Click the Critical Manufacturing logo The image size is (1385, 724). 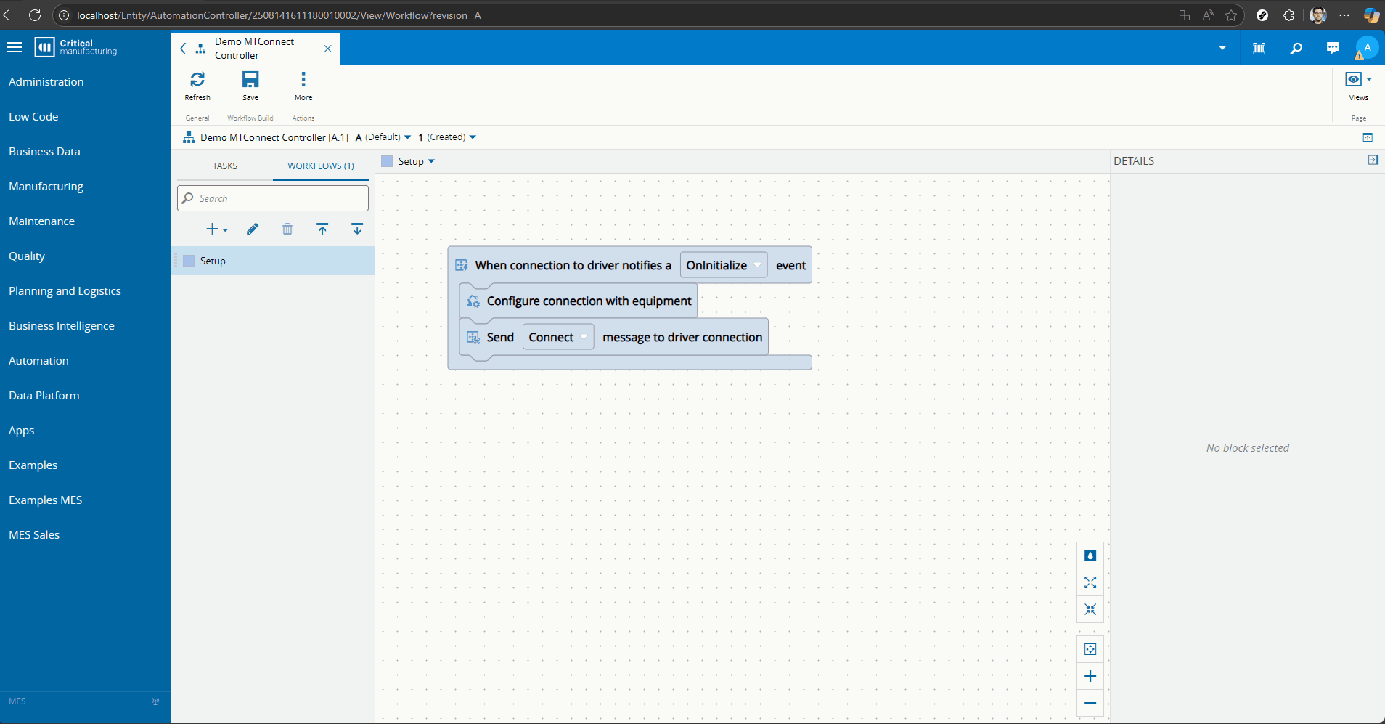[75, 47]
